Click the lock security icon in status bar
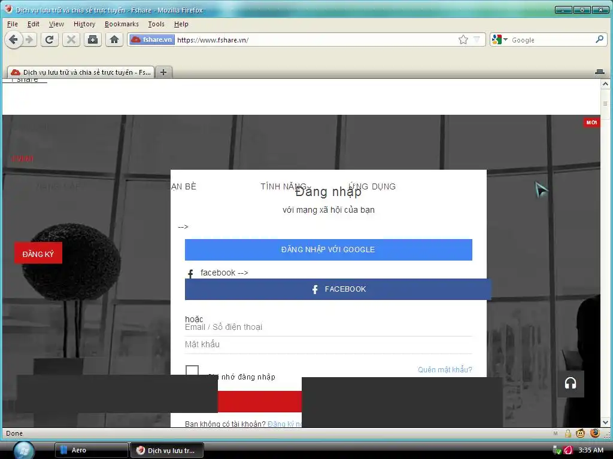The height and width of the screenshot is (459, 613). point(568,433)
